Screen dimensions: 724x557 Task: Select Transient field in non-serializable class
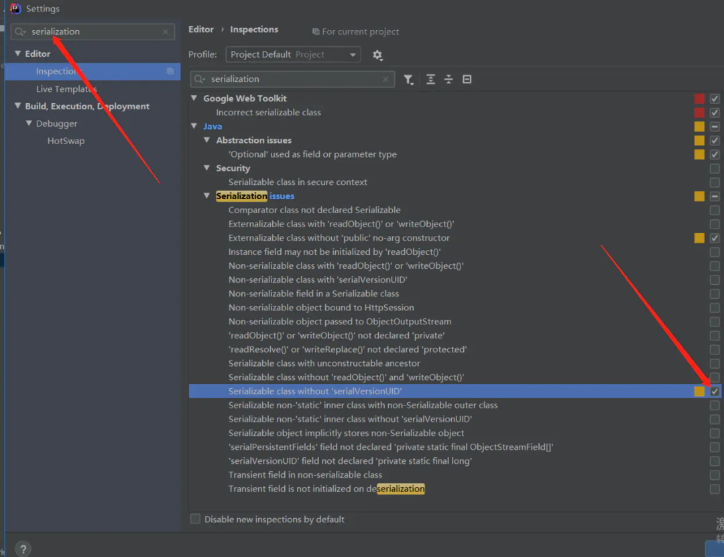click(305, 475)
